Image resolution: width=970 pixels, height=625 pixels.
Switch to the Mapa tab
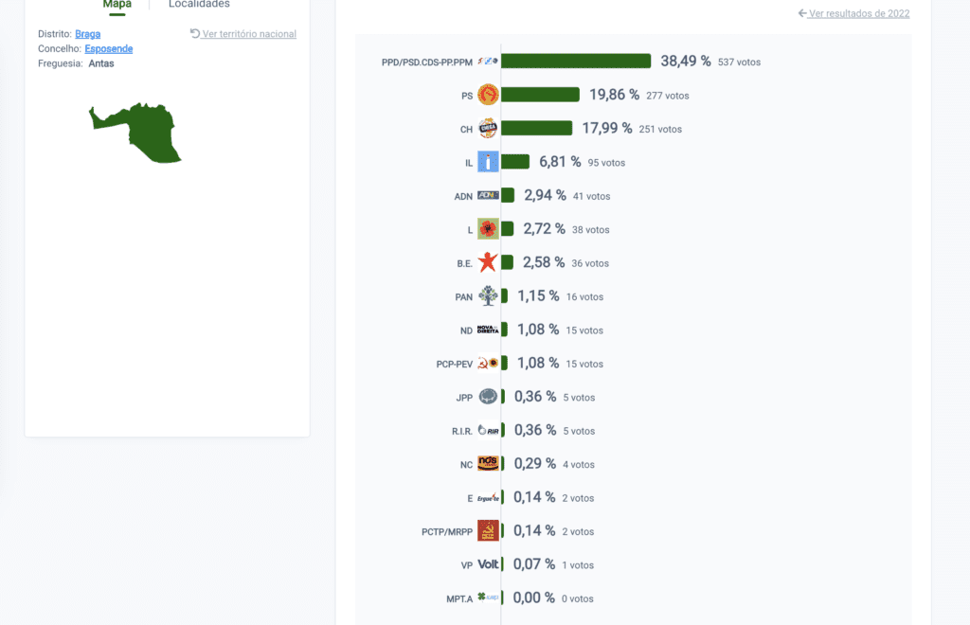[x=117, y=5]
